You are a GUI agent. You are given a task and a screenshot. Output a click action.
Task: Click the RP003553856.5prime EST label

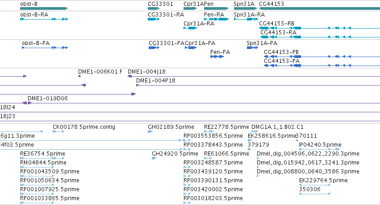(213, 136)
